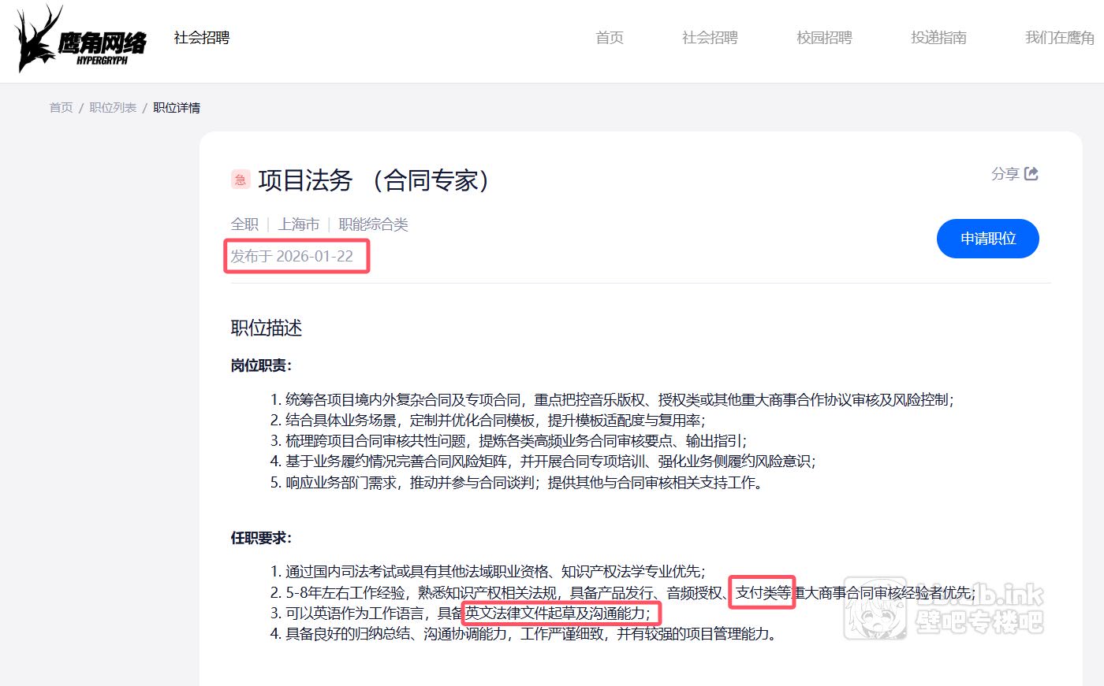Image resolution: width=1104 pixels, height=686 pixels.
Task: Click the share arrow icon
Action: (x=1031, y=174)
